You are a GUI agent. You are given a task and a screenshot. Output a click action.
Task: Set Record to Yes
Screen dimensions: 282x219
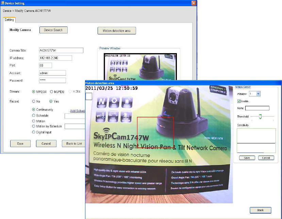point(51,101)
